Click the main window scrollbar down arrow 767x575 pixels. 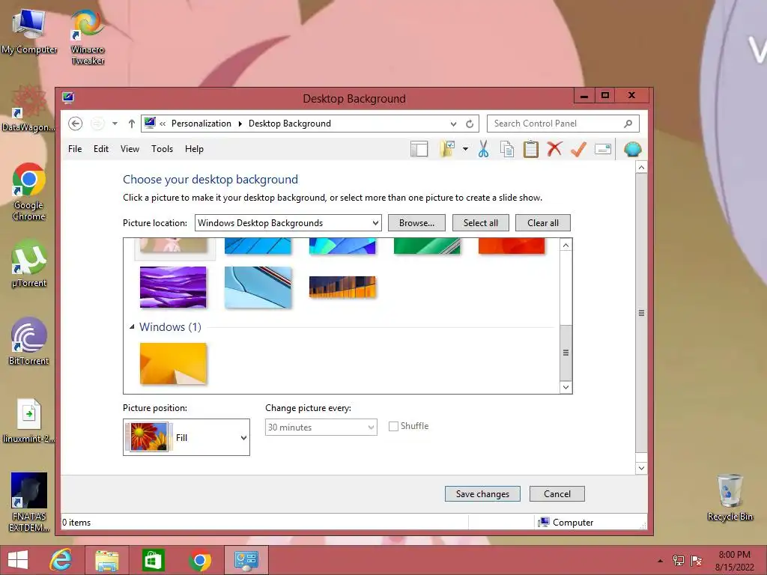click(x=641, y=468)
